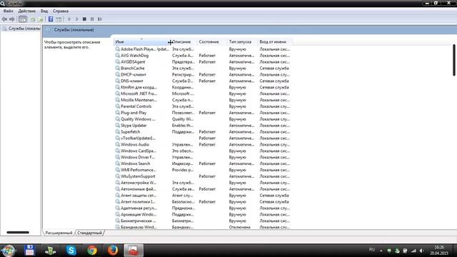Screen dimensions: 457x257
Task: Open the Windows Start button
Action: click(x=8, y=251)
